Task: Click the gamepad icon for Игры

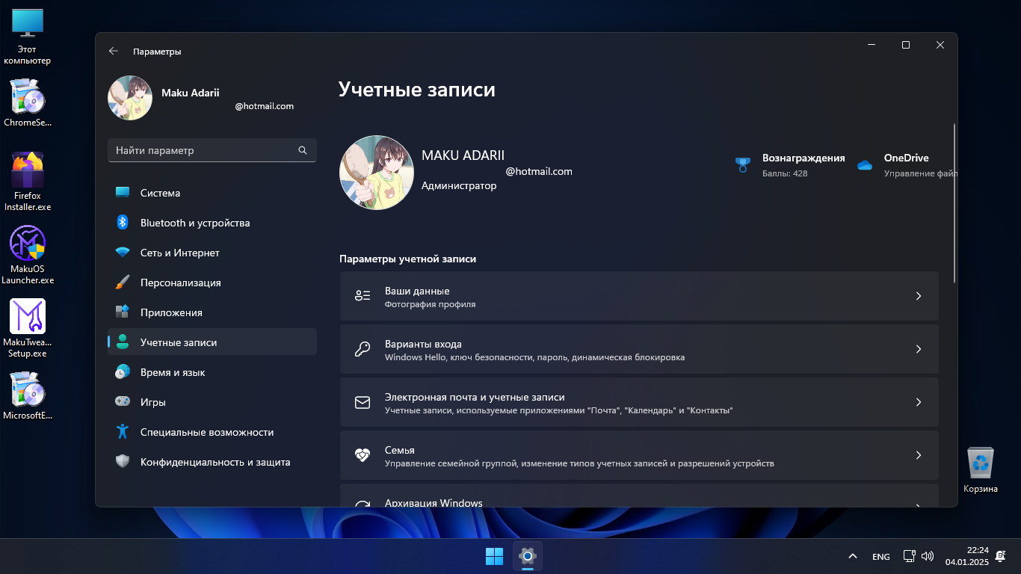Action: point(123,402)
